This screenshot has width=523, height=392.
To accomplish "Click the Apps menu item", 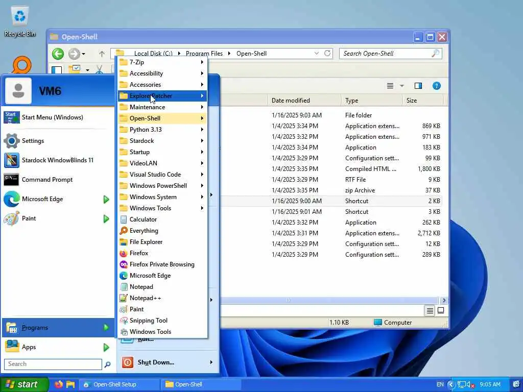I will pyautogui.click(x=57, y=347).
